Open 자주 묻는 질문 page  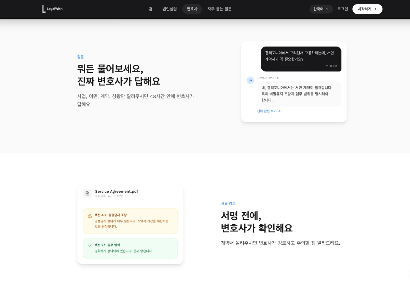tap(219, 9)
